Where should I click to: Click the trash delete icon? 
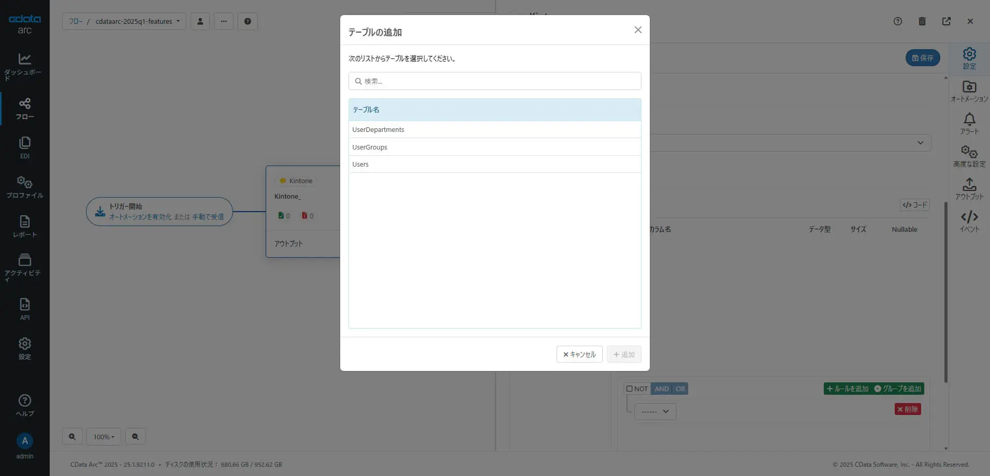pyautogui.click(x=922, y=21)
